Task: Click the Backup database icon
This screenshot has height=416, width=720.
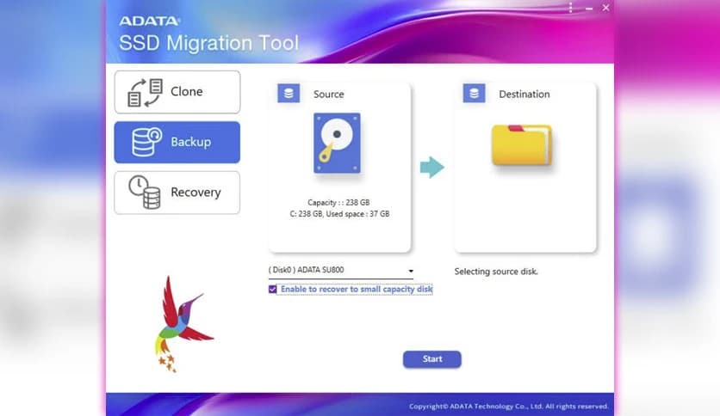Action: click(146, 142)
